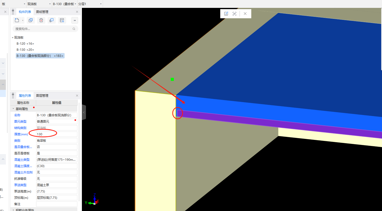The image size is (382, 211).
Task: Close the property list panel
Action: point(77,96)
